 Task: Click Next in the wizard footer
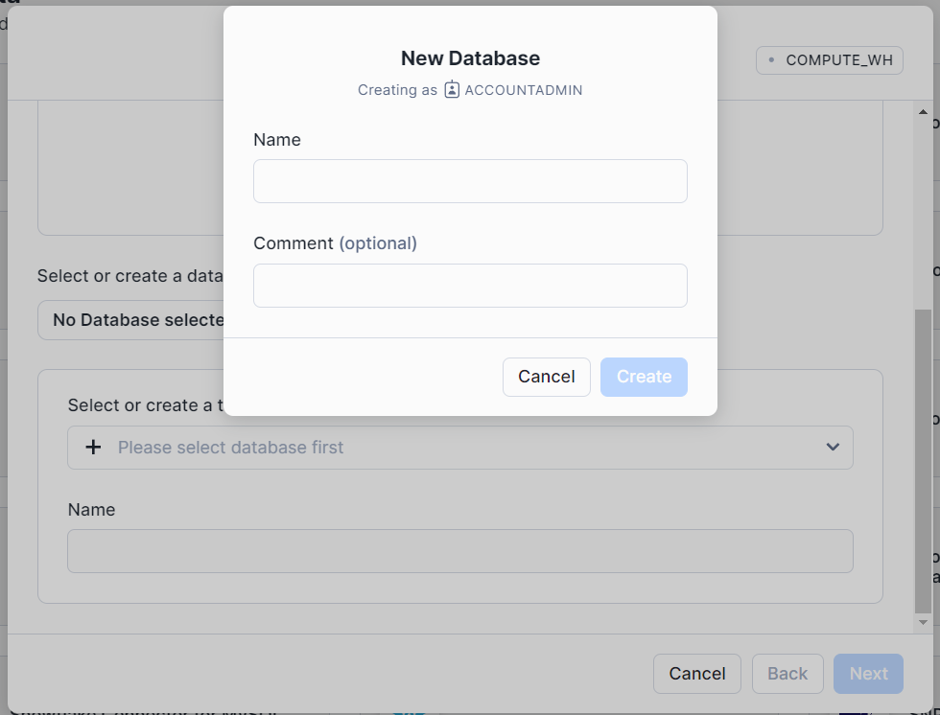click(868, 674)
